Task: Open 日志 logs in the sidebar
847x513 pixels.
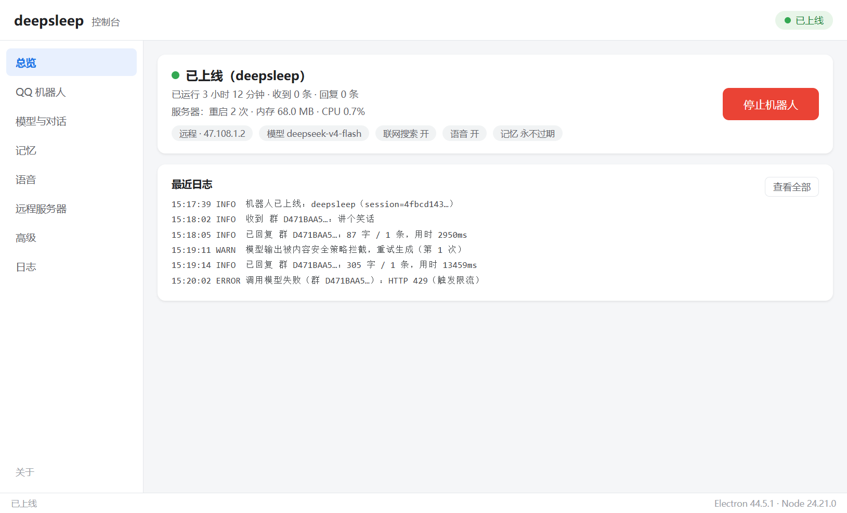Action: 71,267
